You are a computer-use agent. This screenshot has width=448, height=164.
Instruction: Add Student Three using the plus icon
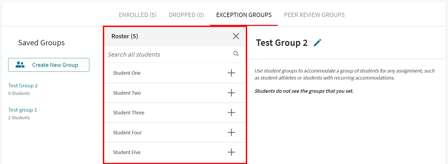(x=231, y=112)
